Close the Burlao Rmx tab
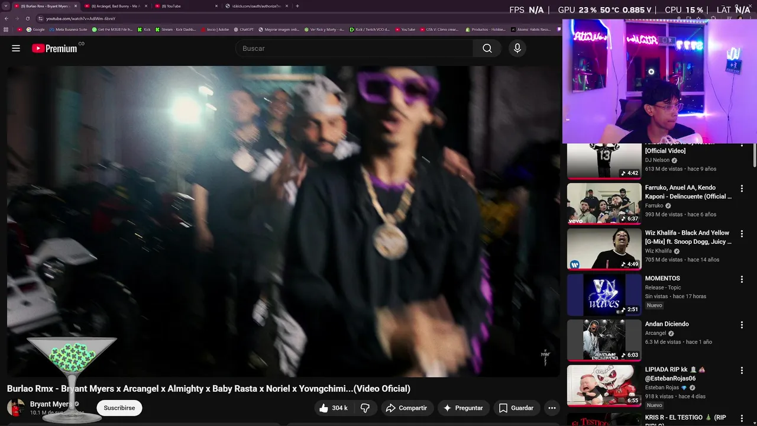The height and width of the screenshot is (426, 757). point(75,6)
